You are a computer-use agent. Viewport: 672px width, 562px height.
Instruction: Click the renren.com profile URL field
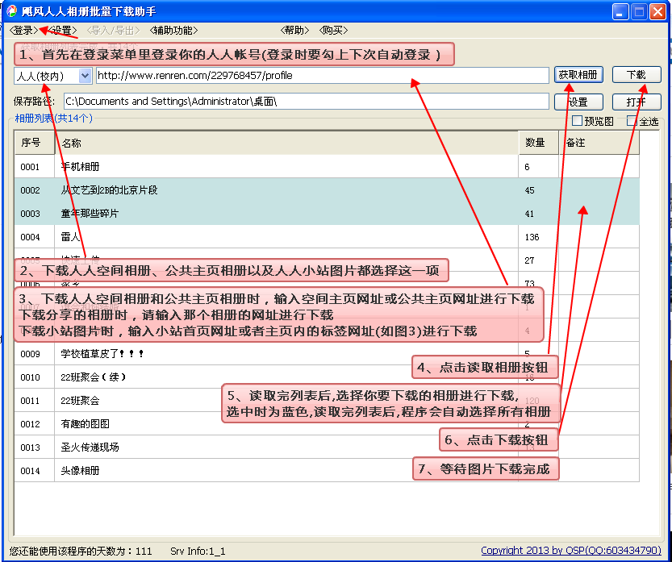tap(323, 76)
